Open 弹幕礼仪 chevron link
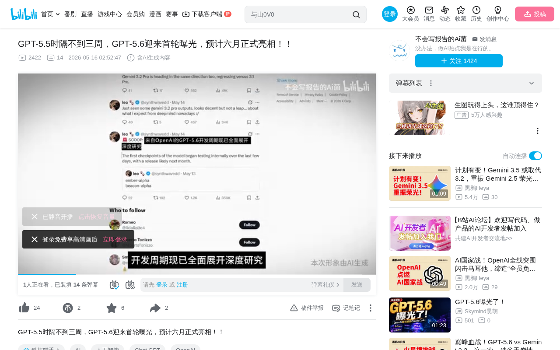560x350 pixels. (x=325, y=285)
